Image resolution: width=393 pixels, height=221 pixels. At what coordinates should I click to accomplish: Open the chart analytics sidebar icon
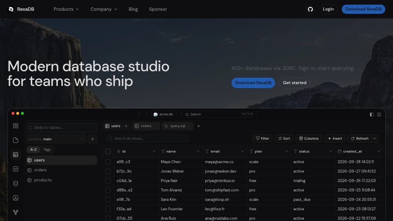[x=15, y=198]
